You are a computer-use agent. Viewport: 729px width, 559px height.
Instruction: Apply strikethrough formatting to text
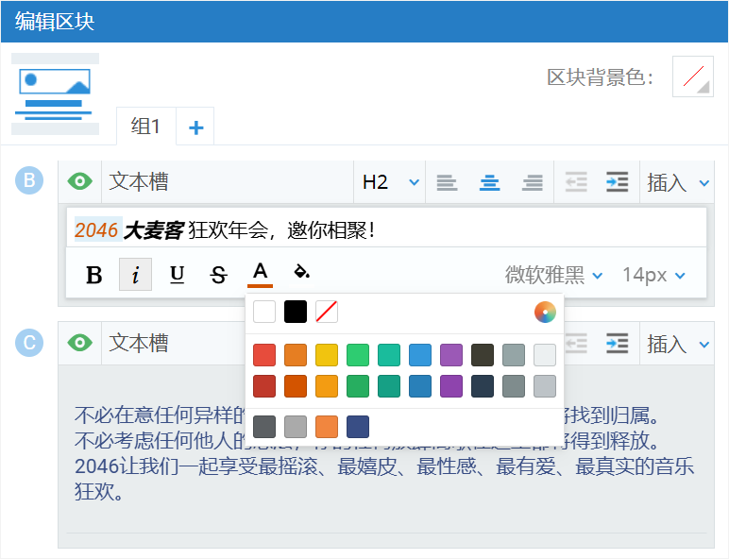218,275
